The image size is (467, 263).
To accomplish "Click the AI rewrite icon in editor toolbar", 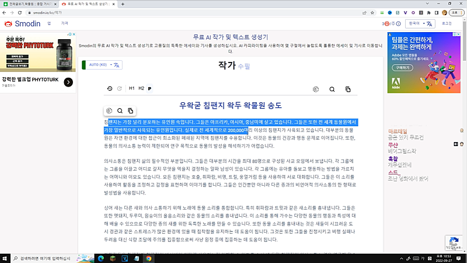I will (x=316, y=89).
